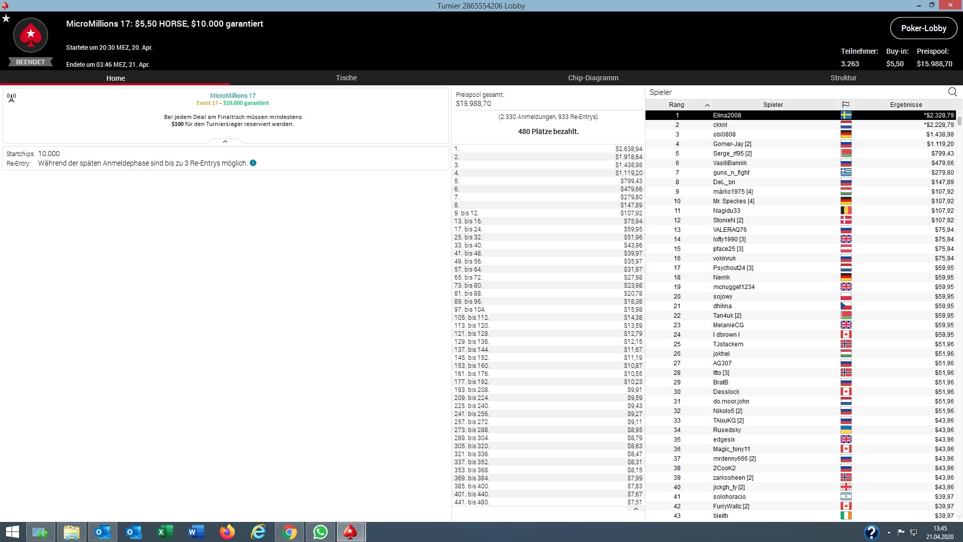Select player ckknl in the ranking
This screenshot has width=963, height=542.
pyautogui.click(x=720, y=125)
